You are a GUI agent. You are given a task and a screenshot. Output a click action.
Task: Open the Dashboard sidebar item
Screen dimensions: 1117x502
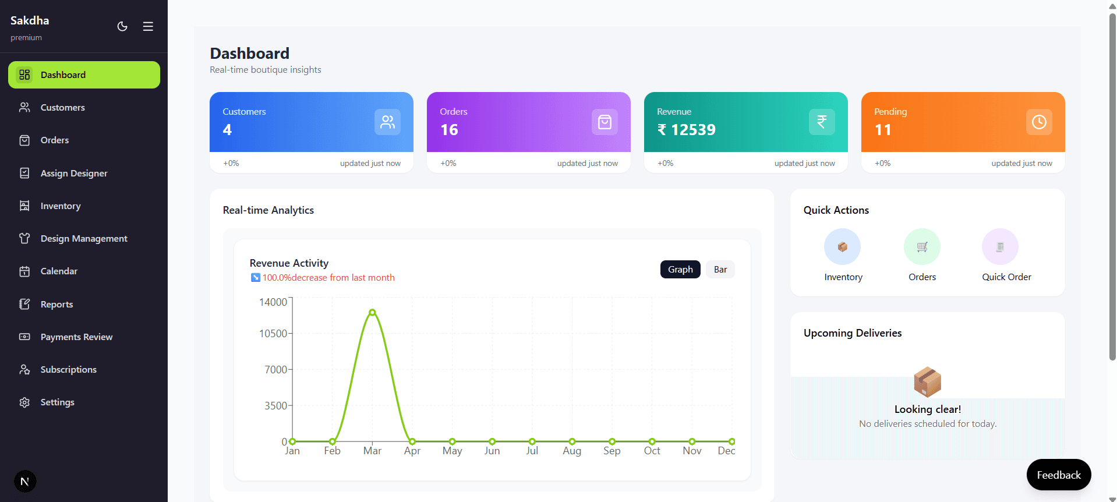(x=84, y=75)
